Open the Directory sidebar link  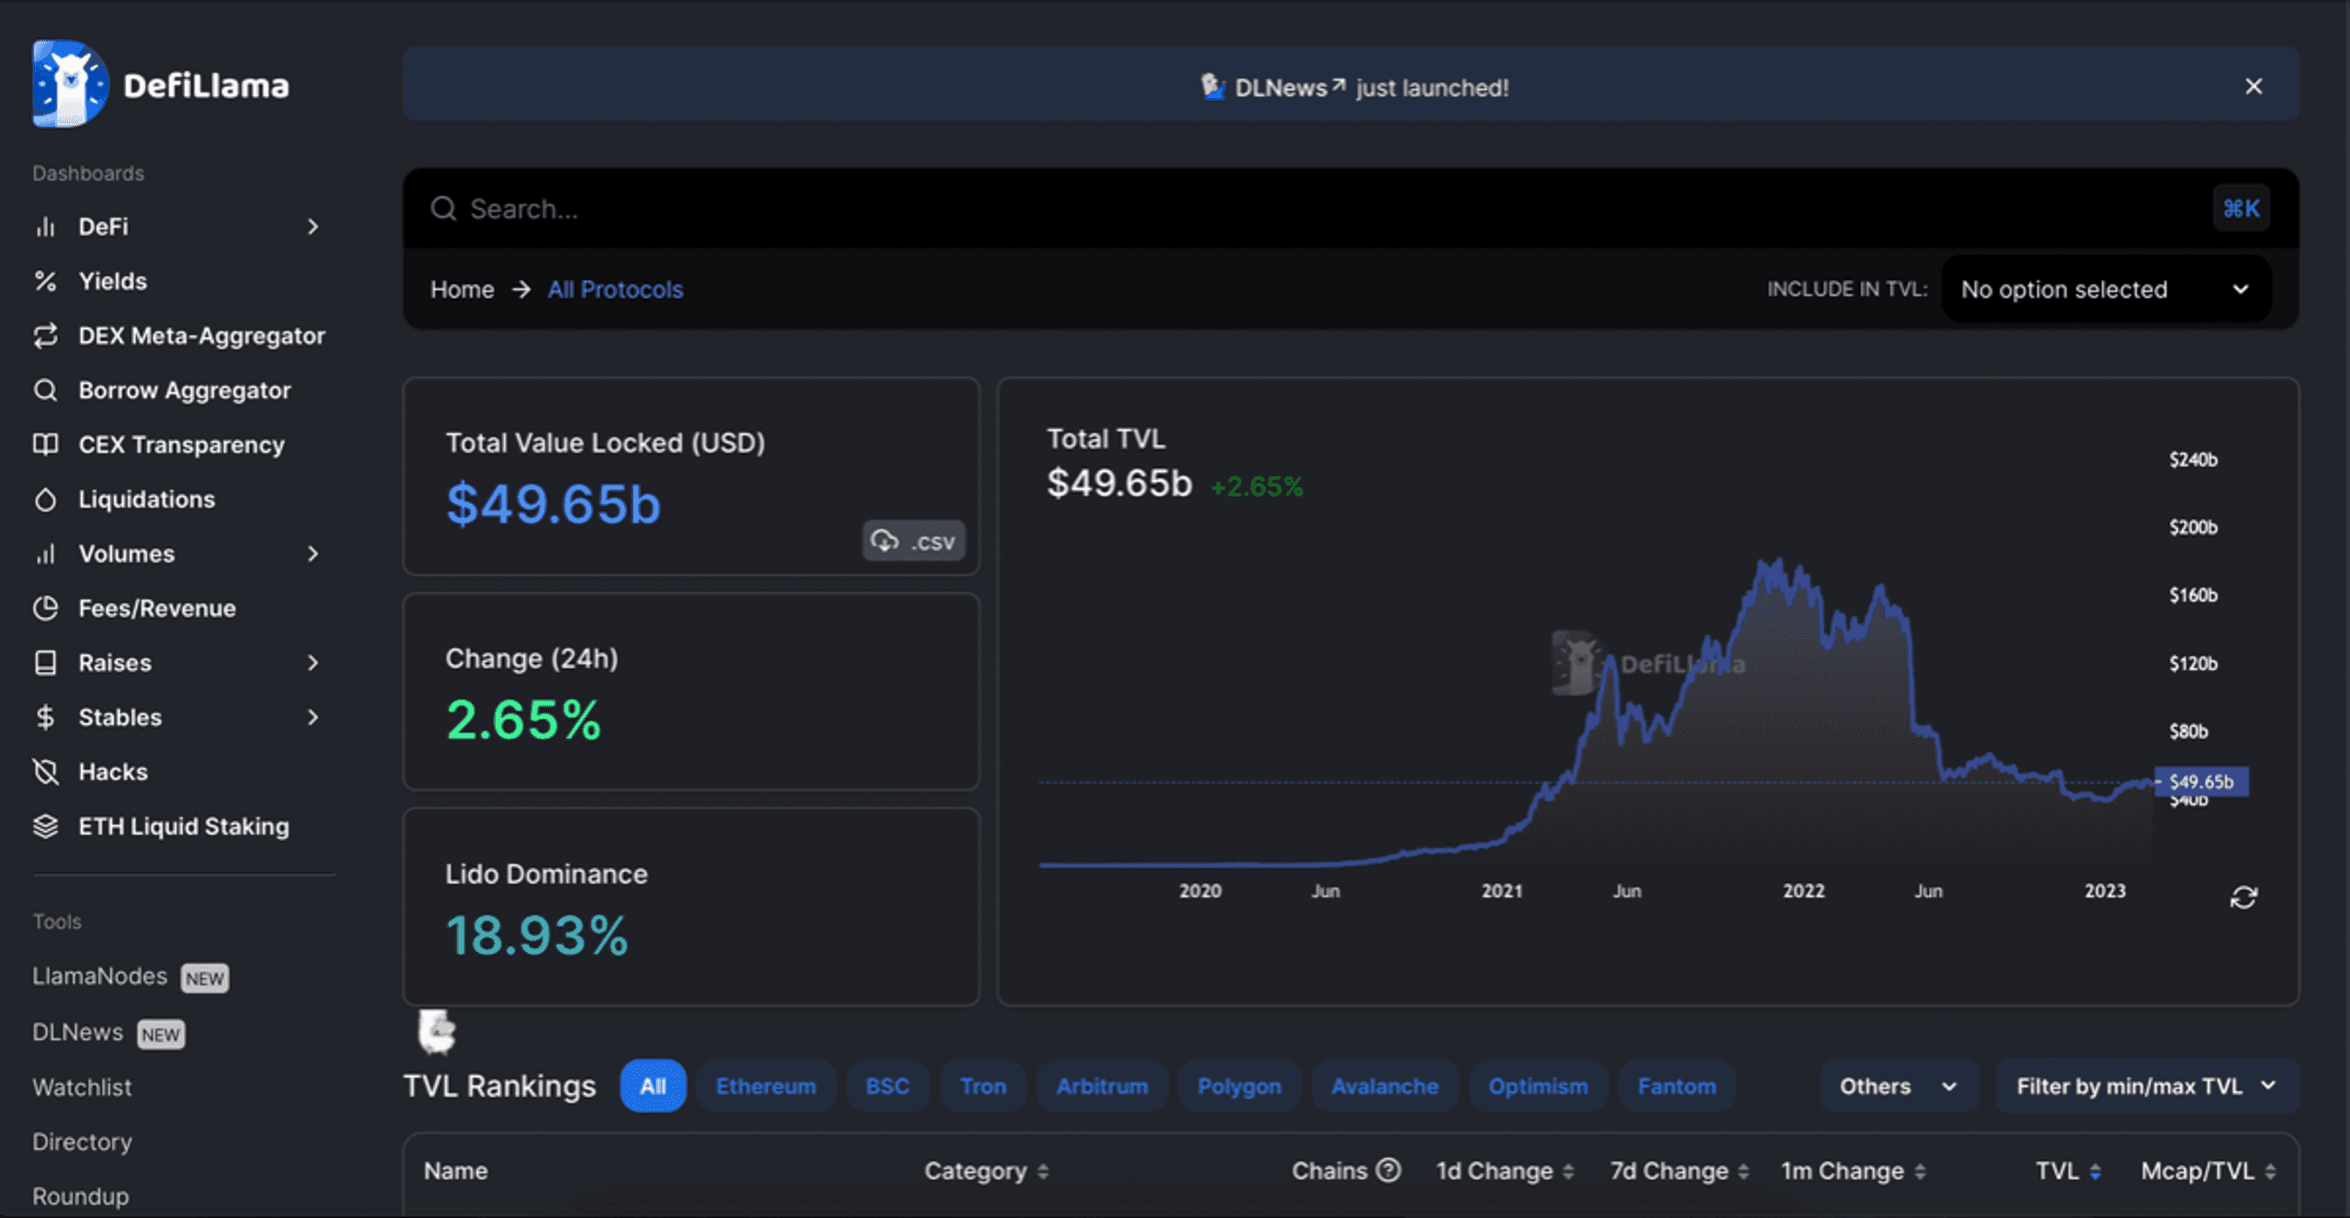(82, 1142)
